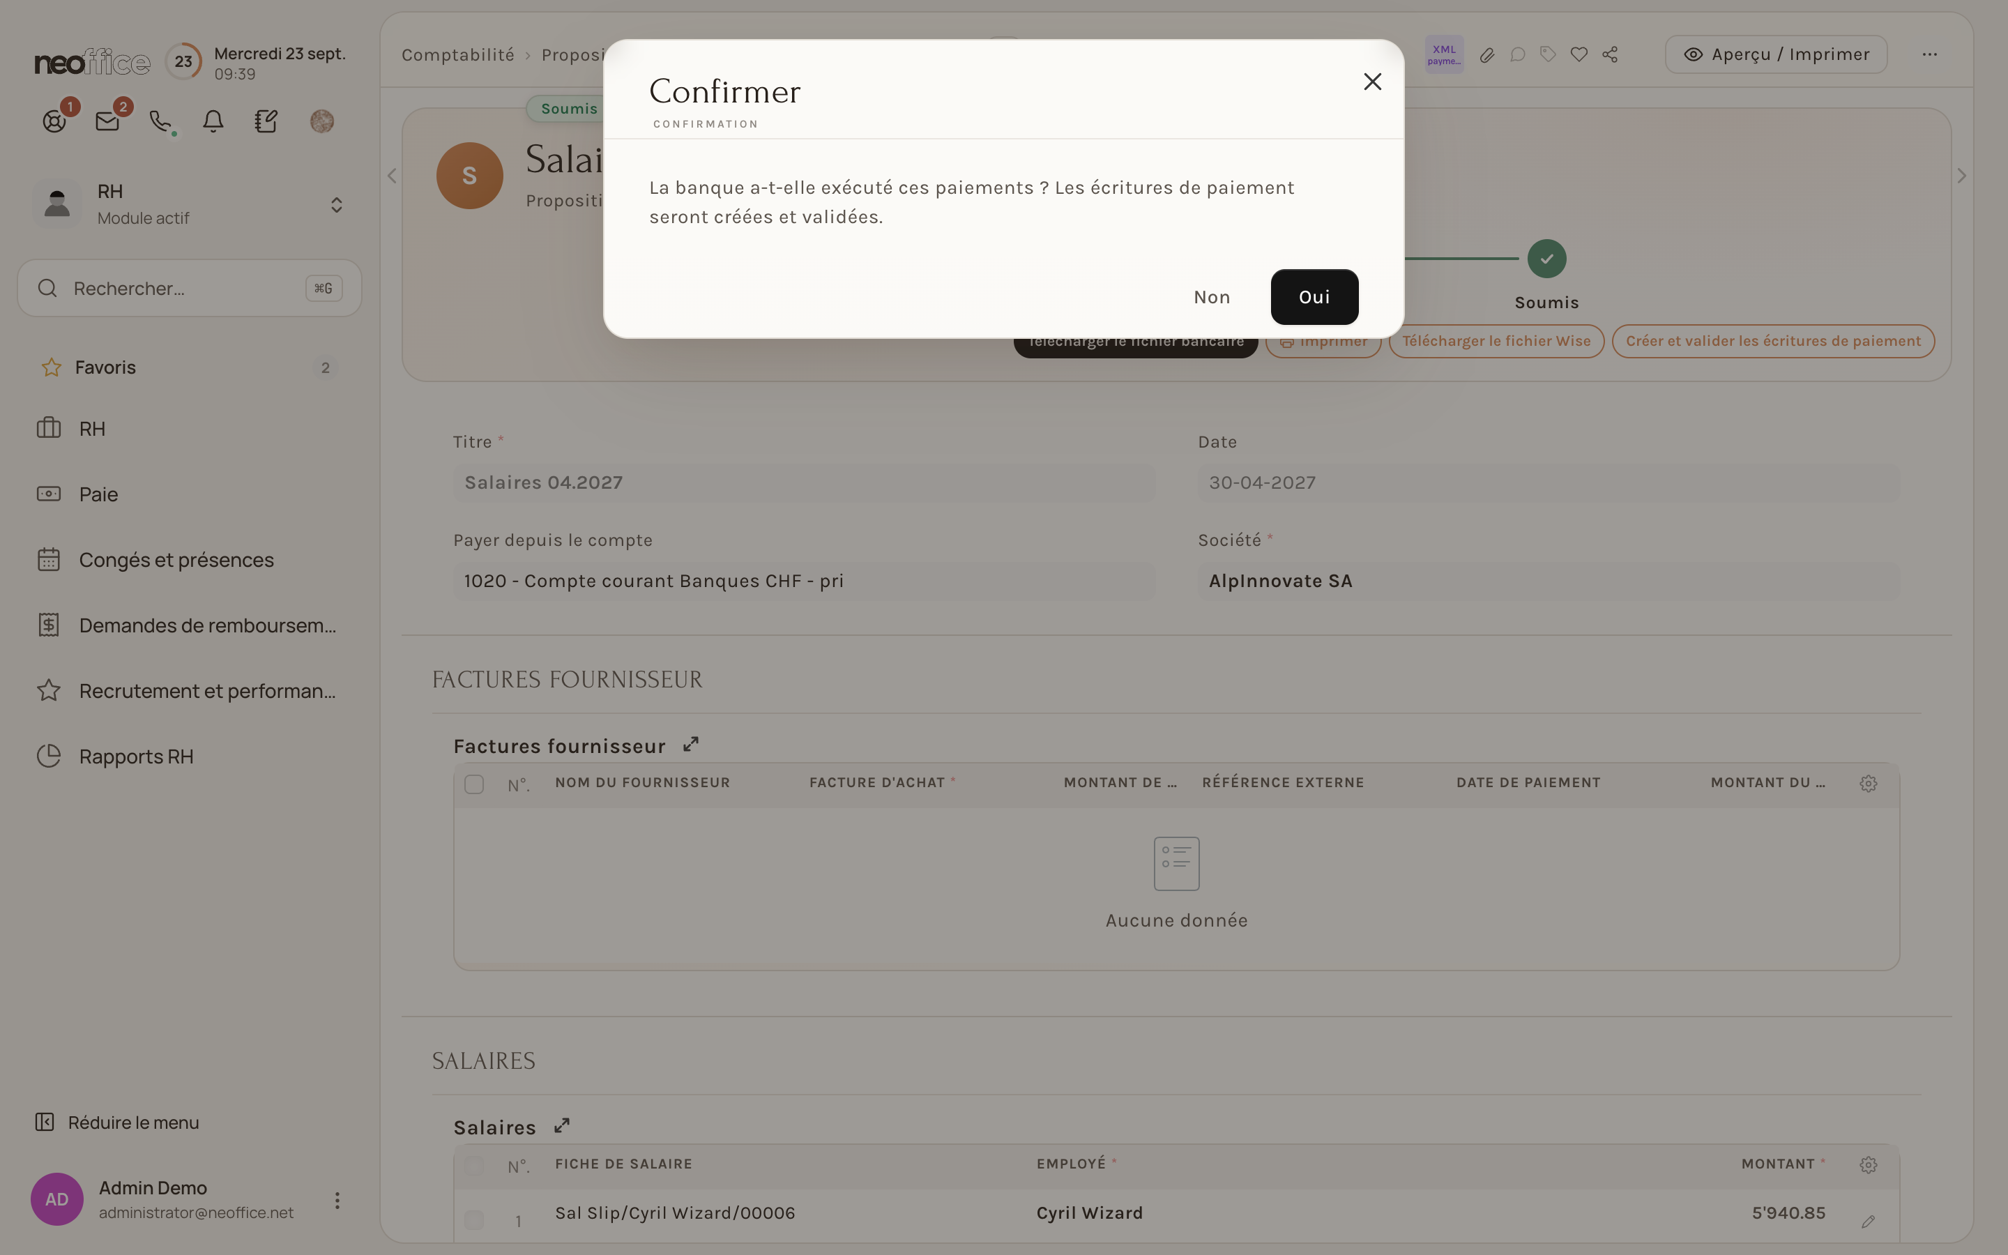
Task: Open the comments bubble icon
Action: 1518,55
